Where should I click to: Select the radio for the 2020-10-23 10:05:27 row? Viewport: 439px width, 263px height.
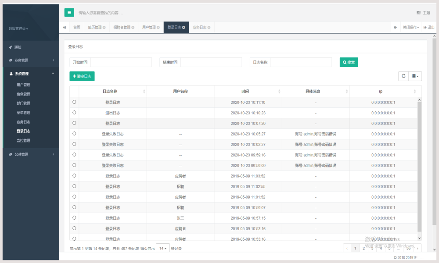pos(74,134)
